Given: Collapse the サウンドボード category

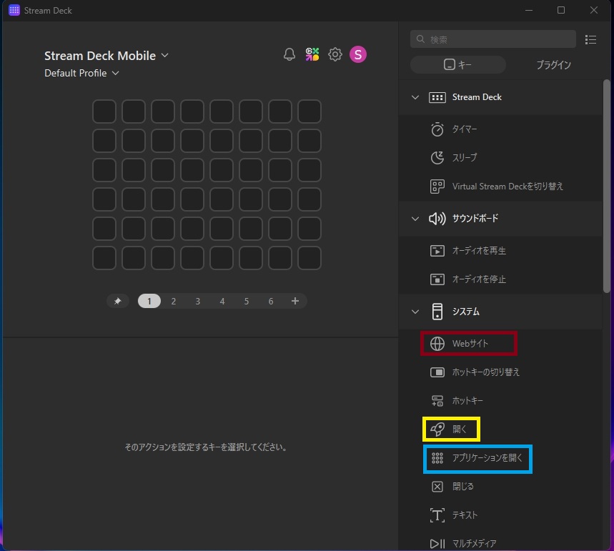Looking at the screenshot, I should coord(415,219).
